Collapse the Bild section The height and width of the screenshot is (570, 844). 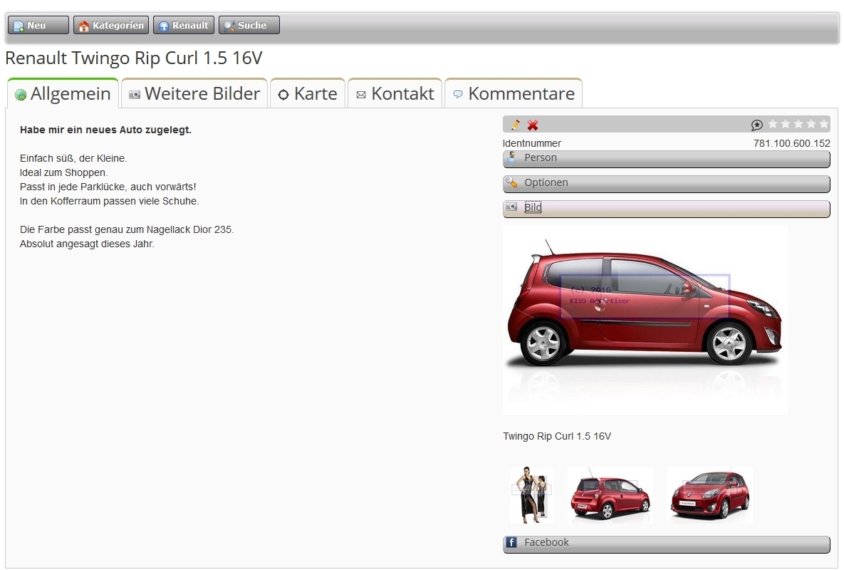coord(667,208)
